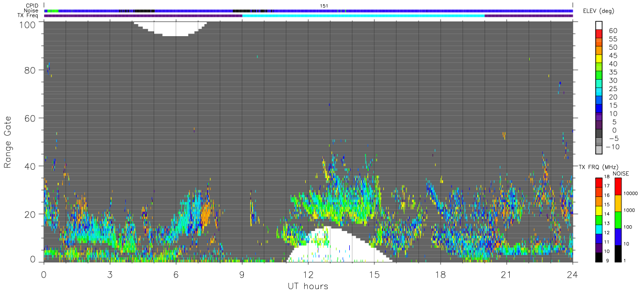This screenshot has width=644, height=297.
Task: Select the '60' tick on Range Gate axis
Action: 31,118
